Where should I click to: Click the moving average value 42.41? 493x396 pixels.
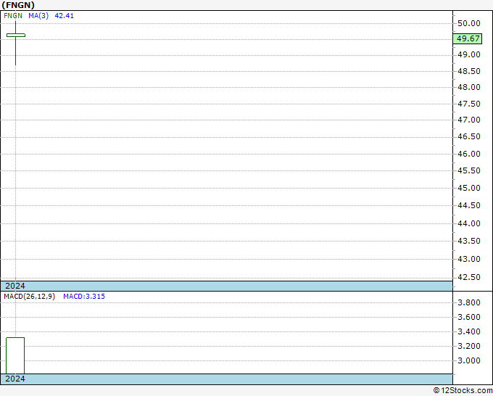tap(64, 16)
